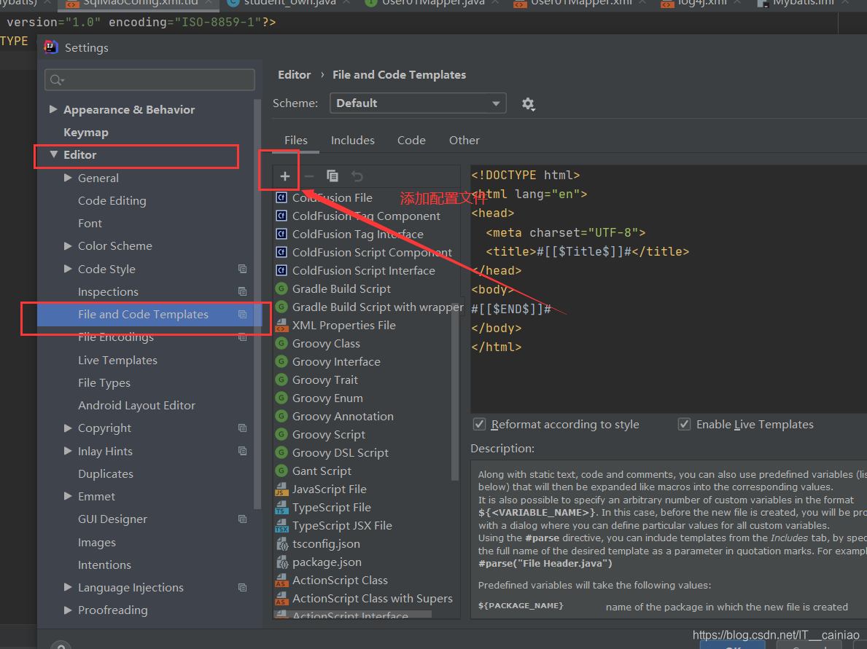Select ActionScript Class with Supers template
This screenshot has height=649, width=867.
[372, 599]
